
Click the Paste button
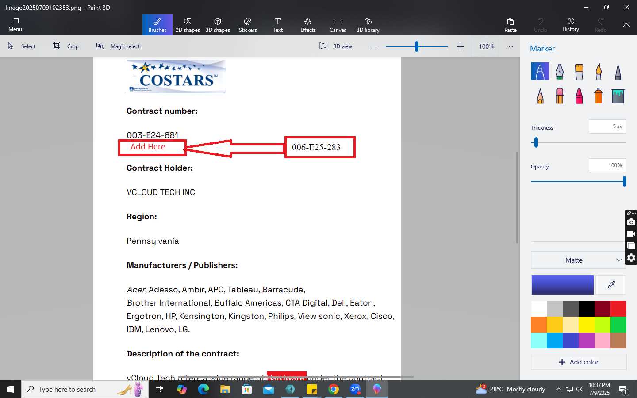click(x=510, y=25)
